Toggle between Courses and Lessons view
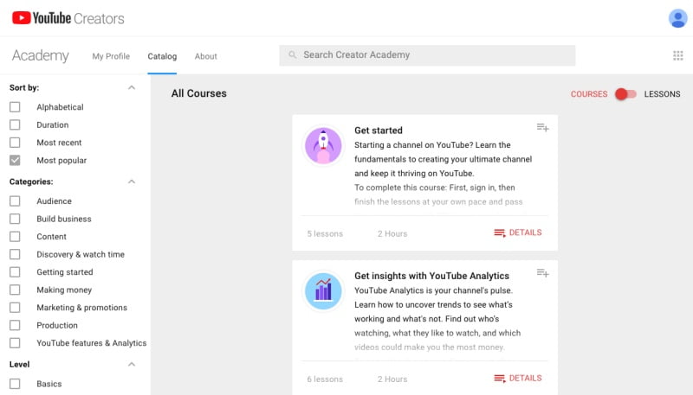Viewport: 693px width, 395px height. click(625, 94)
